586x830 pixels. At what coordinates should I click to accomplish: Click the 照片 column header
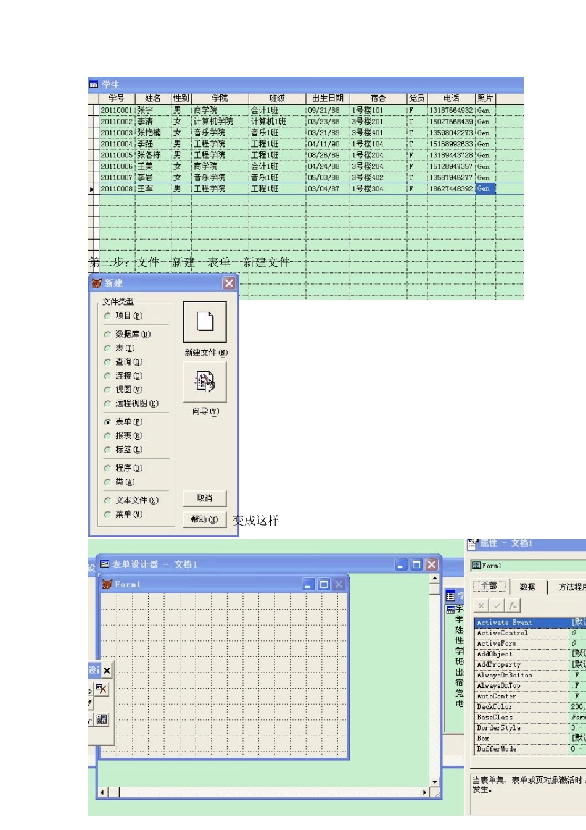[x=485, y=98]
